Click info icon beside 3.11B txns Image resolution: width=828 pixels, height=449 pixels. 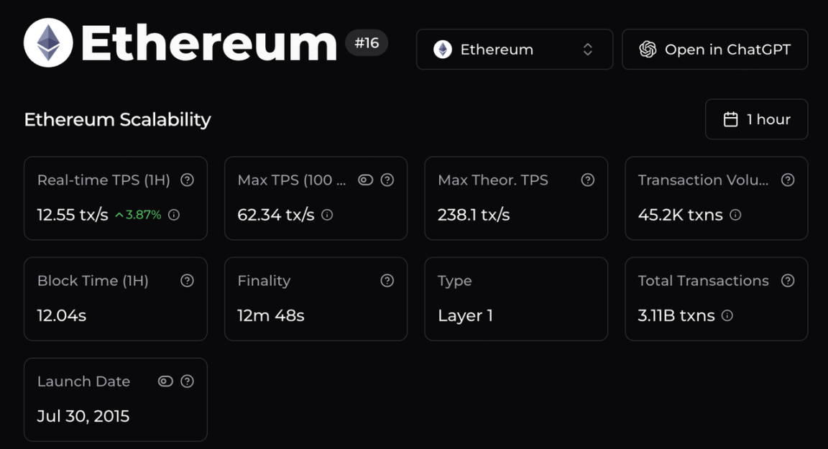[x=727, y=315]
